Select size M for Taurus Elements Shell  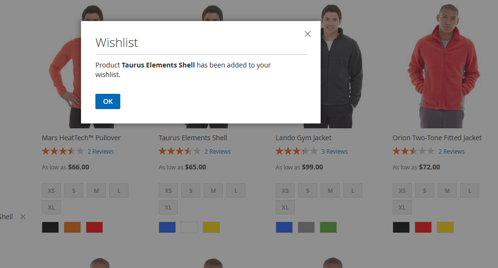[213, 190]
